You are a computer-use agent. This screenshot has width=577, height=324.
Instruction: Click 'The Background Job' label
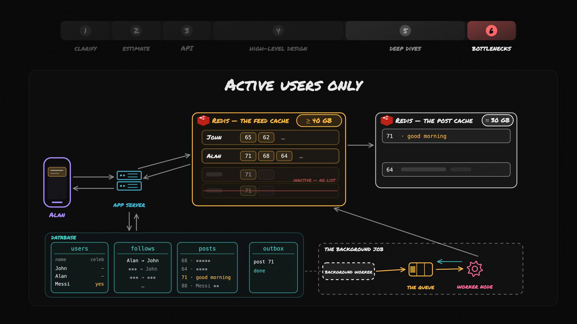[x=354, y=249]
